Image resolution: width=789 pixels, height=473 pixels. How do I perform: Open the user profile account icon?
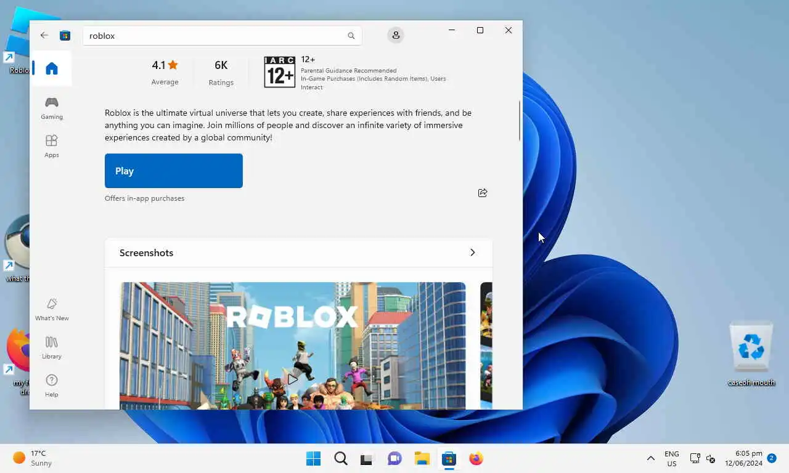click(x=396, y=35)
